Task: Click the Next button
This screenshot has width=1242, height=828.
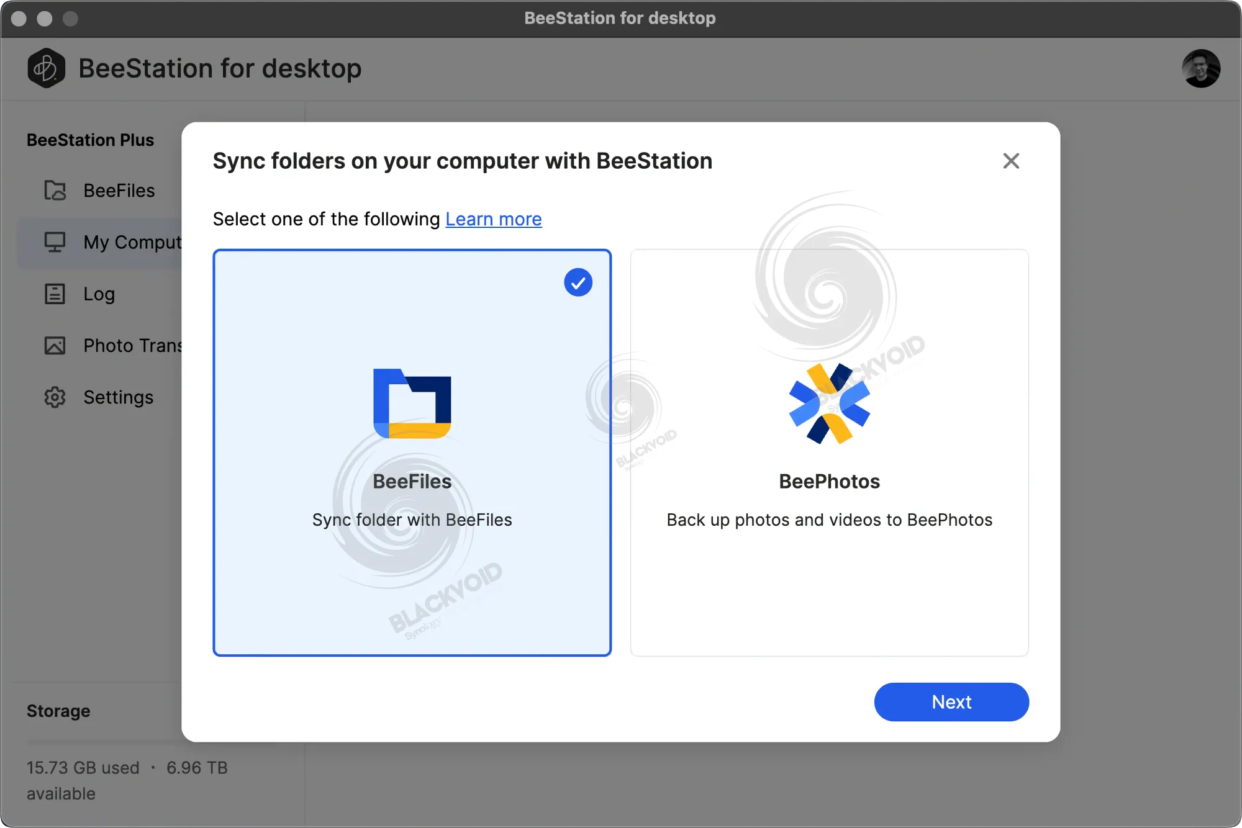Action: (951, 702)
